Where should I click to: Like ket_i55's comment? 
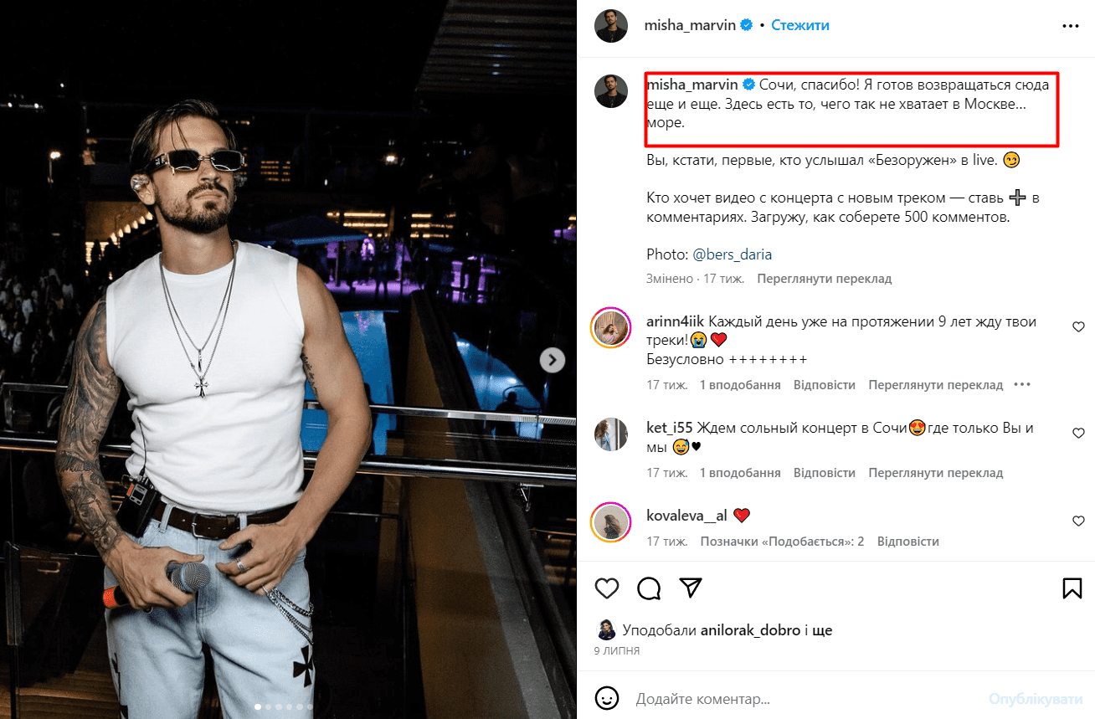pyautogui.click(x=1078, y=434)
